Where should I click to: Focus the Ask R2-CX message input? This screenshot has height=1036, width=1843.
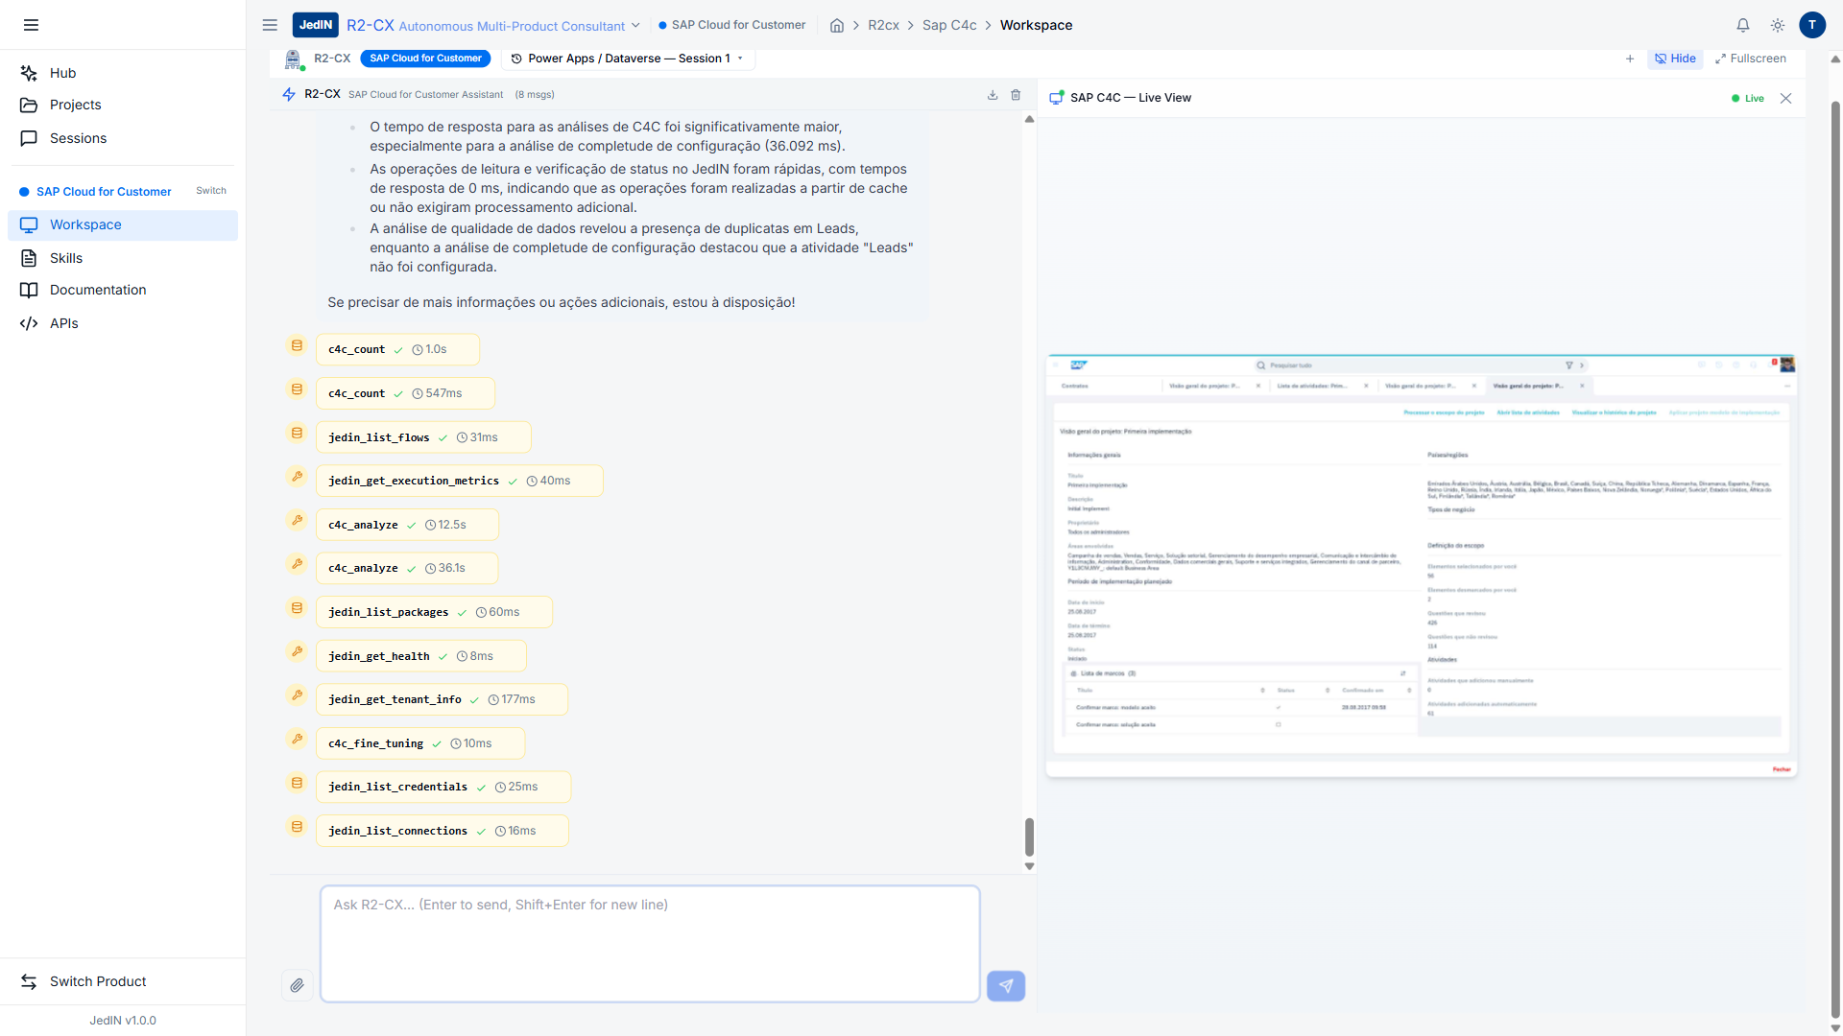click(650, 943)
